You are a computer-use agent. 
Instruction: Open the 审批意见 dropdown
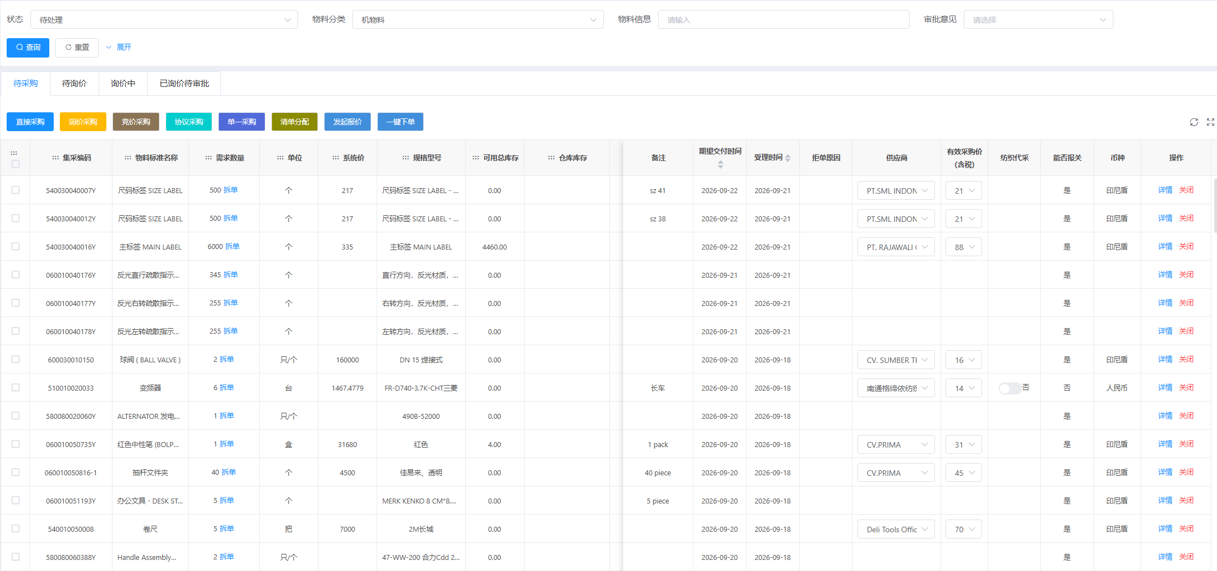[x=1039, y=20]
